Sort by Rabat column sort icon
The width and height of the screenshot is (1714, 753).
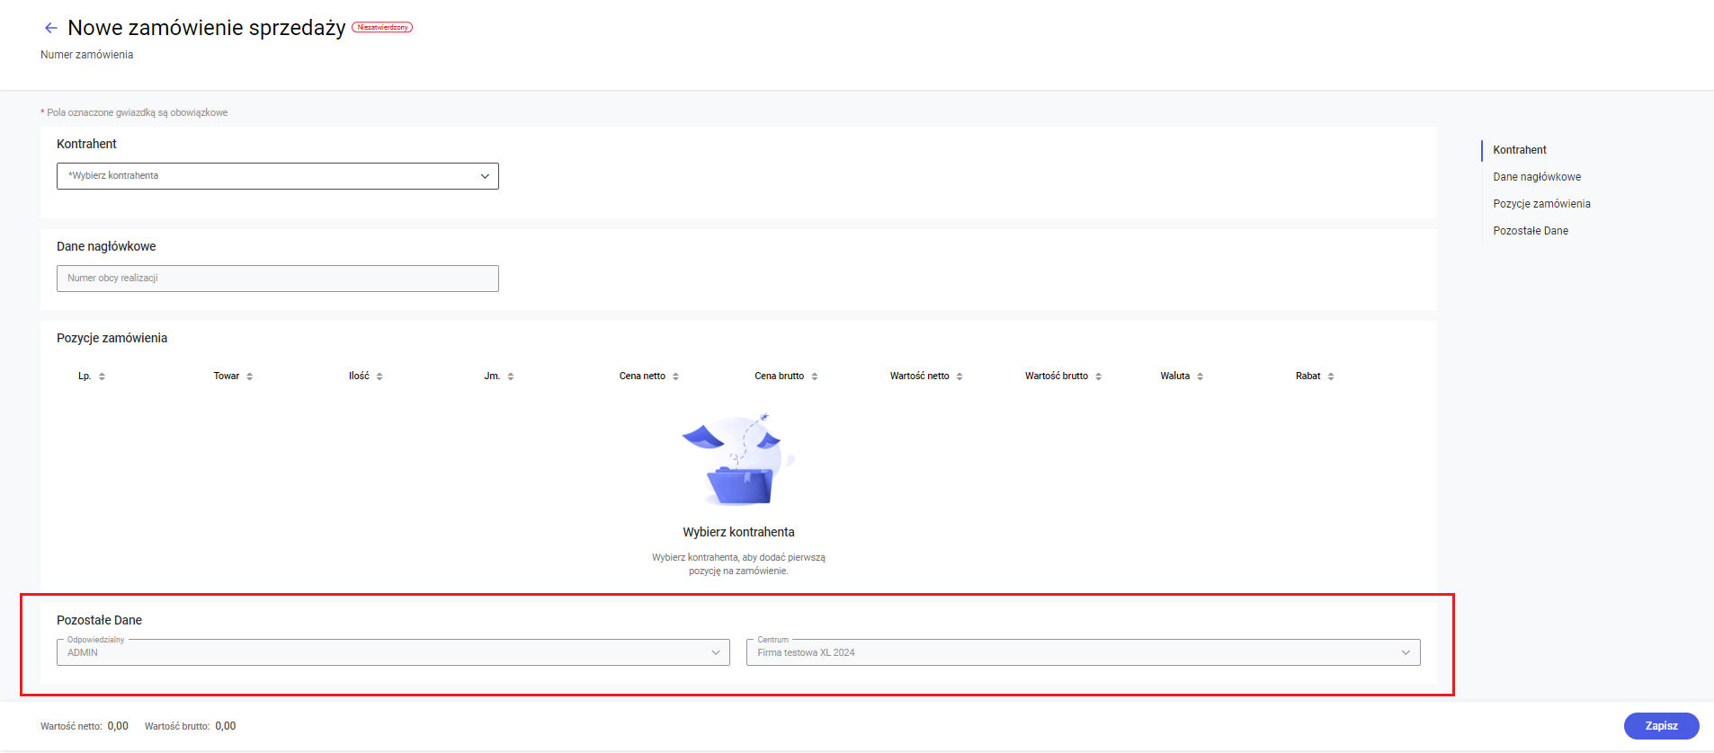click(1331, 376)
